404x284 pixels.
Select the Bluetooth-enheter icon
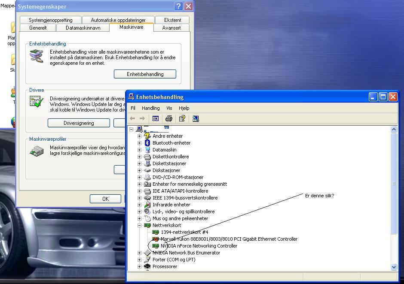click(147, 143)
